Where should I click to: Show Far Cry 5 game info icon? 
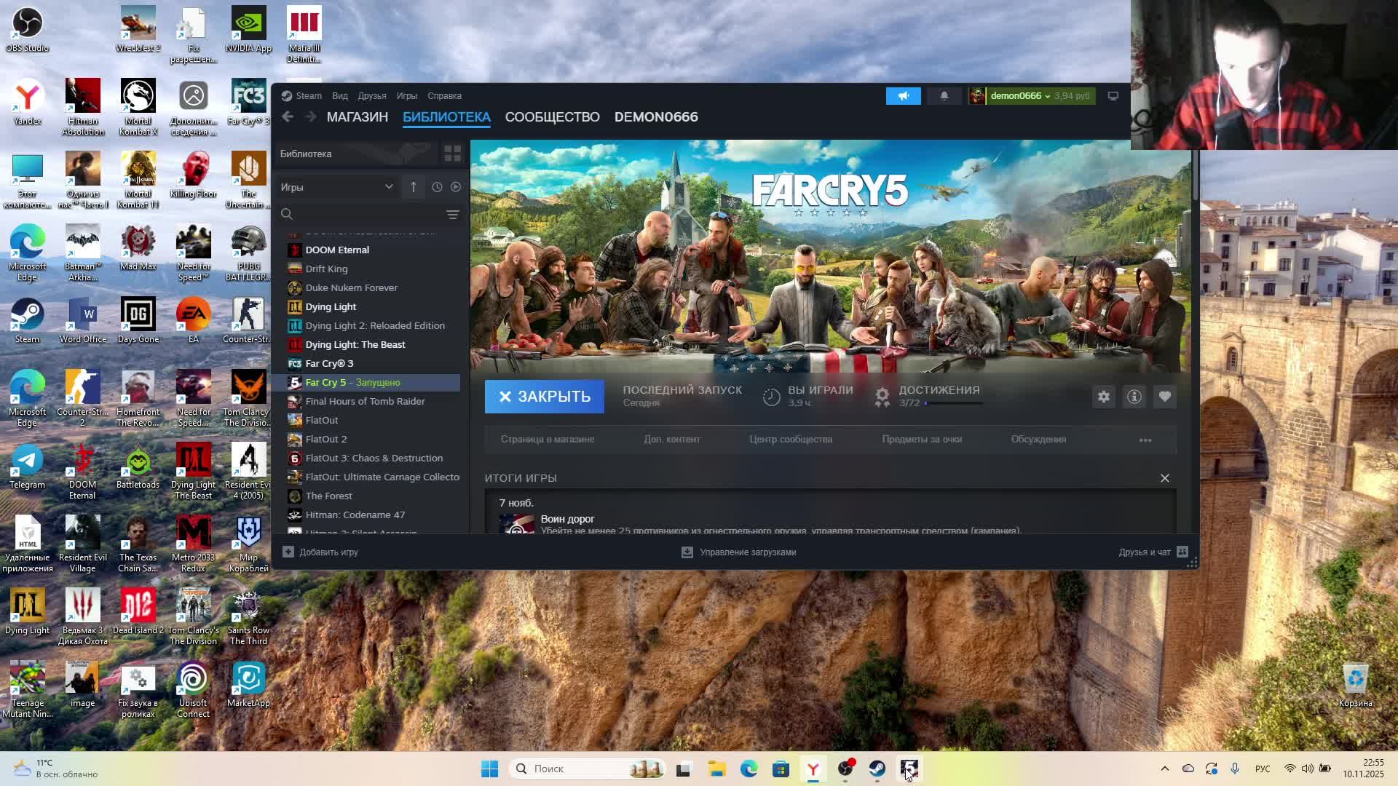(x=1134, y=397)
